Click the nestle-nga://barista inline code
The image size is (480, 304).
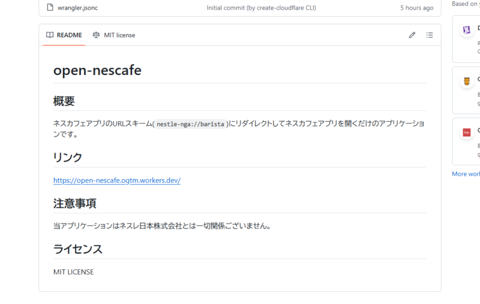click(191, 124)
